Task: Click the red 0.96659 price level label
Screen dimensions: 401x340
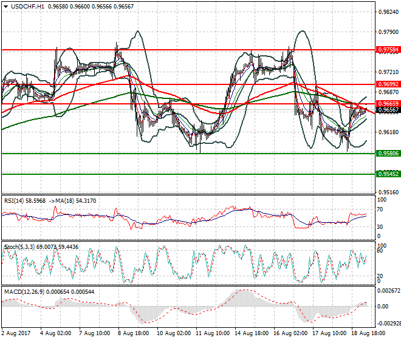Action: (x=388, y=104)
